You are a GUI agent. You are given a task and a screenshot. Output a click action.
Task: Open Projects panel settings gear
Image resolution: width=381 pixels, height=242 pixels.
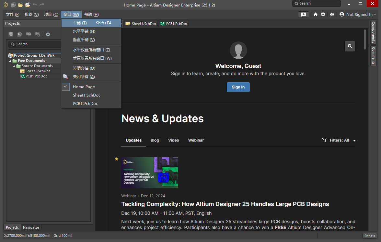pos(48,34)
